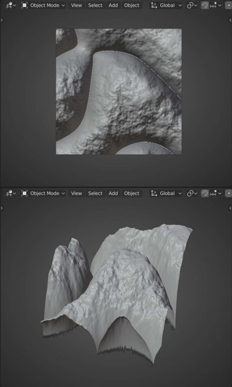Click transform orientation axes icon in top header
232x387 pixels.
click(154, 5)
